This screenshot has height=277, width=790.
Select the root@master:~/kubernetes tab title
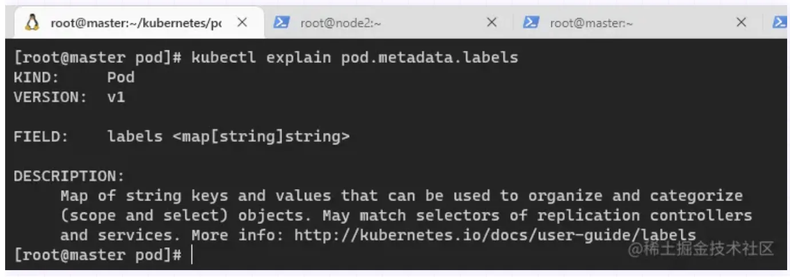pos(136,23)
